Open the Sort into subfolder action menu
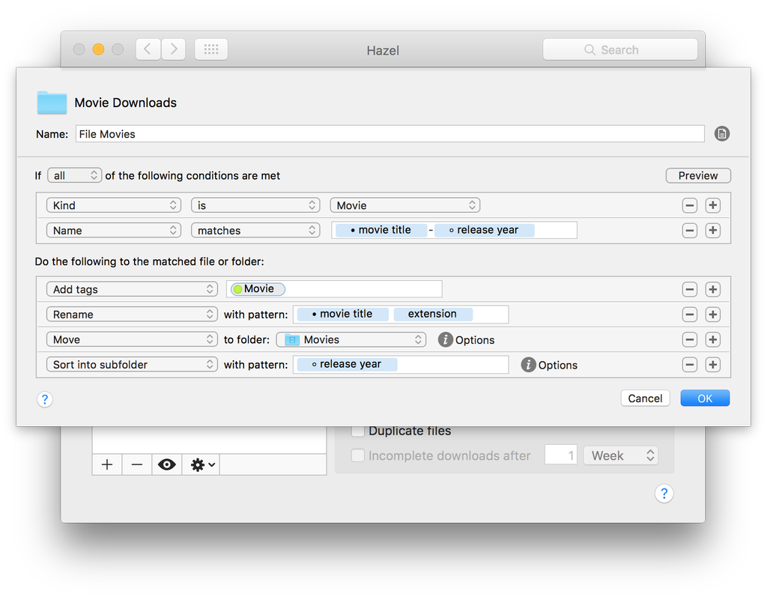 pos(132,365)
